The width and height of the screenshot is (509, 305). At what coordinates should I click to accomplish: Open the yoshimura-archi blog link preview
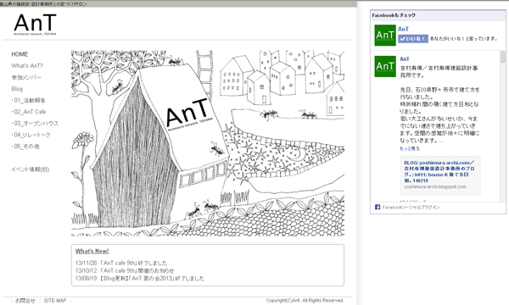point(439,175)
